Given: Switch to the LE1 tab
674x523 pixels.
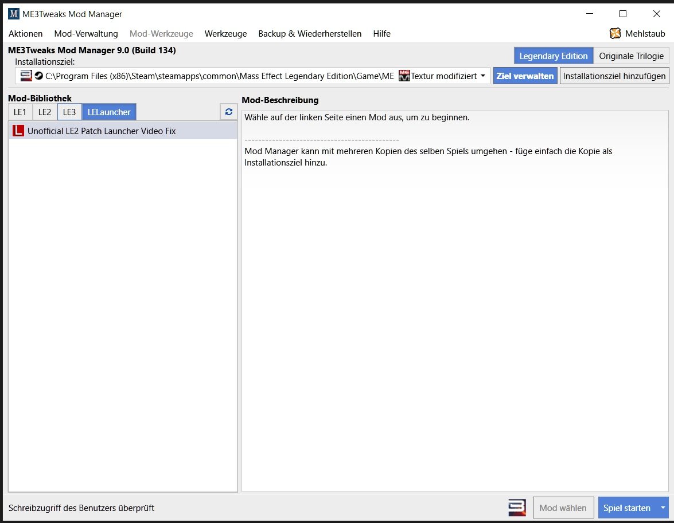Looking at the screenshot, I should point(20,112).
